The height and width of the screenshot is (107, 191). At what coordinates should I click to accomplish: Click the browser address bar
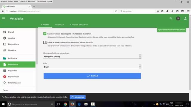(61, 11)
